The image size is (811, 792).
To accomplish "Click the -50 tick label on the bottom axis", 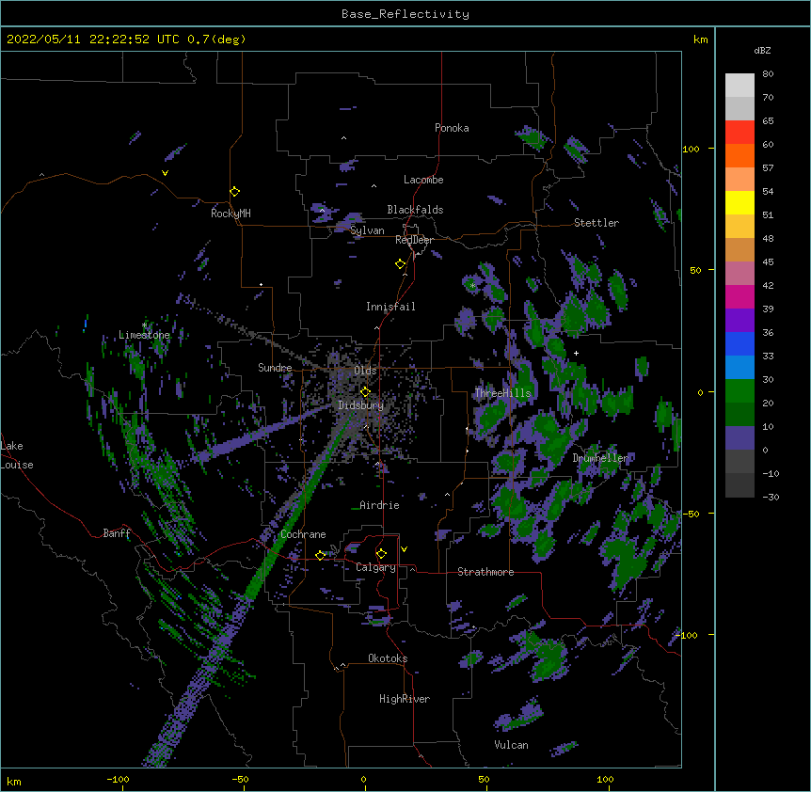I will point(240,779).
